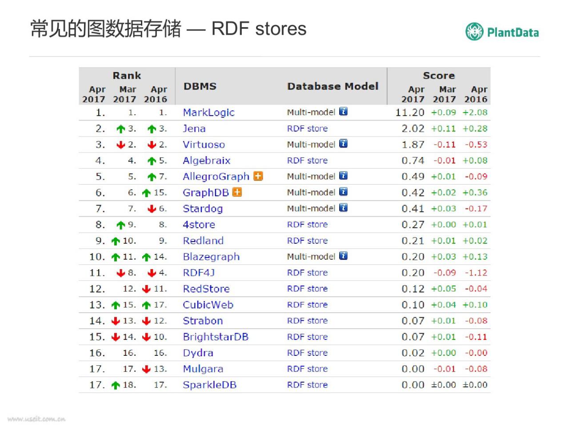
Task: Open the Redland DBMS link
Action: 203,241
